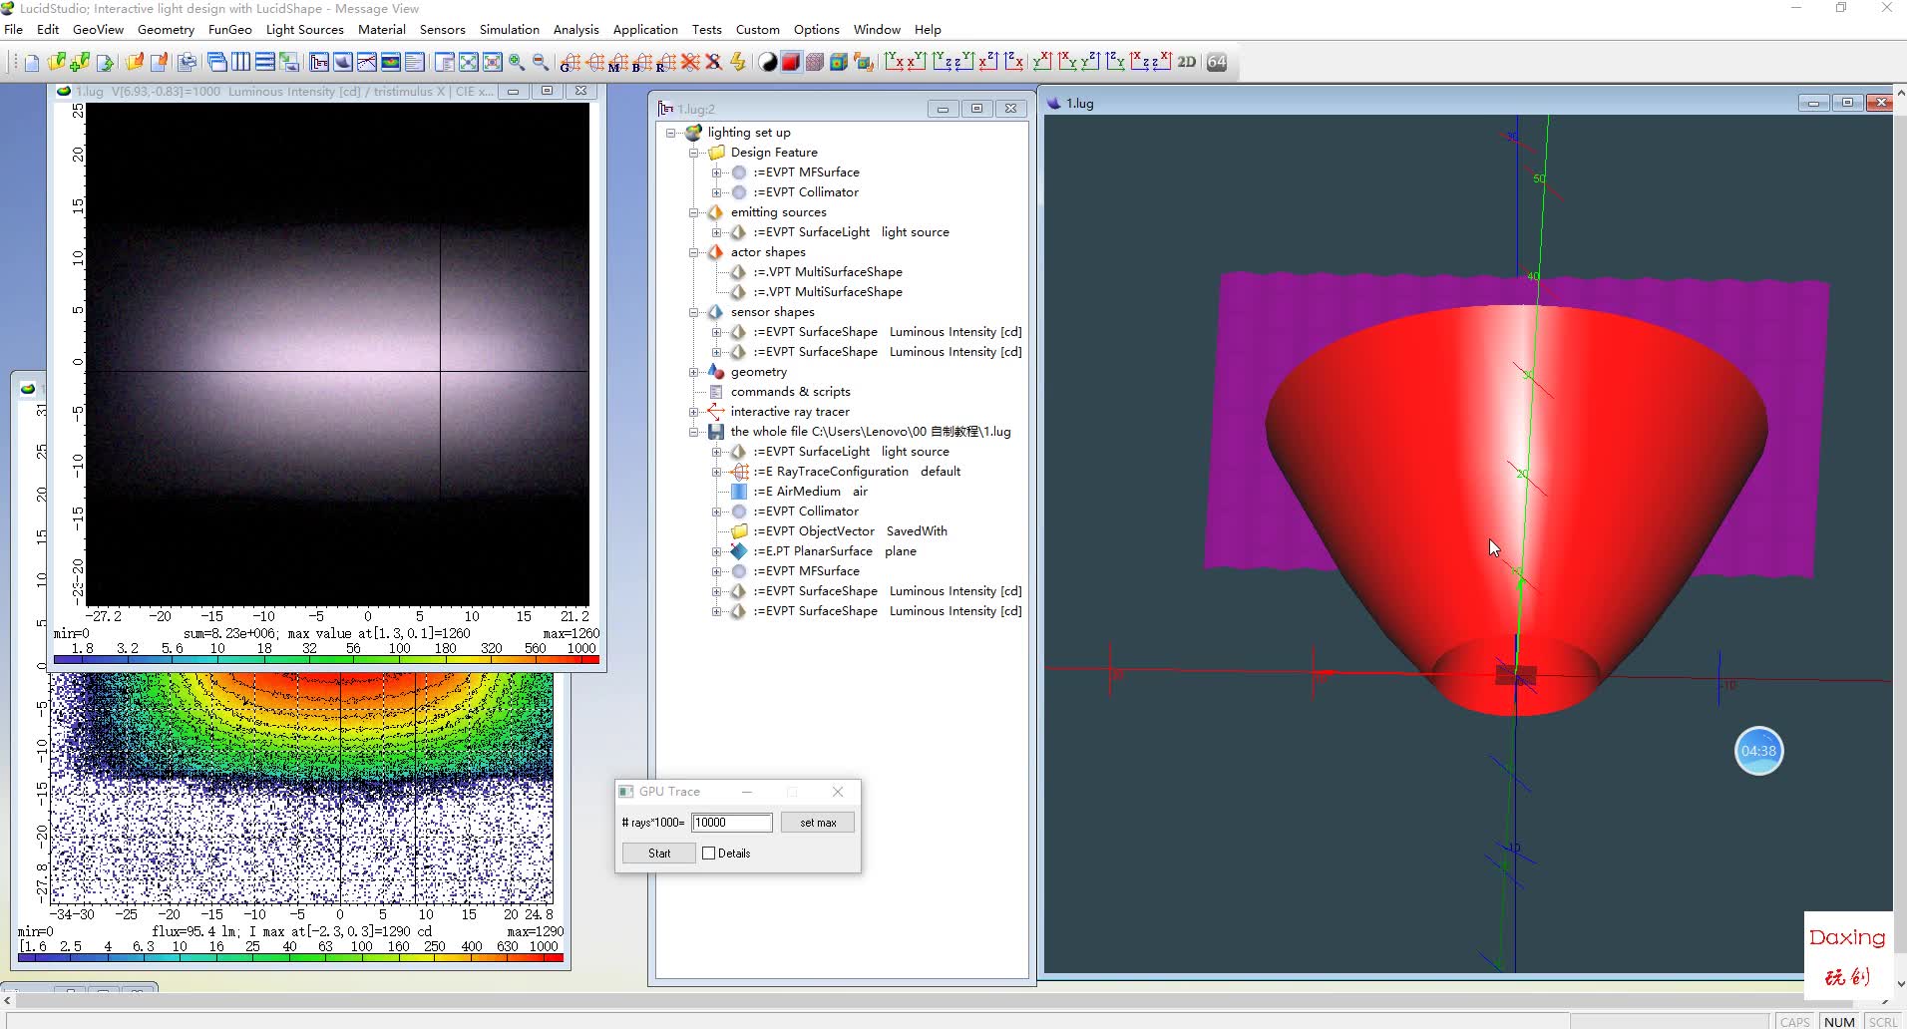Switch to 2D view toolbar icon
The image size is (1907, 1029).
(1187, 62)
